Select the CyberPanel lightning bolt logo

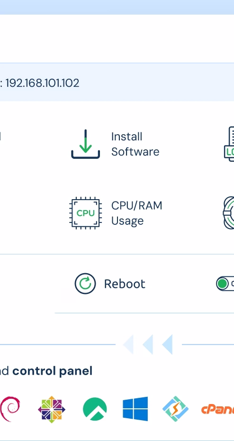175,409
